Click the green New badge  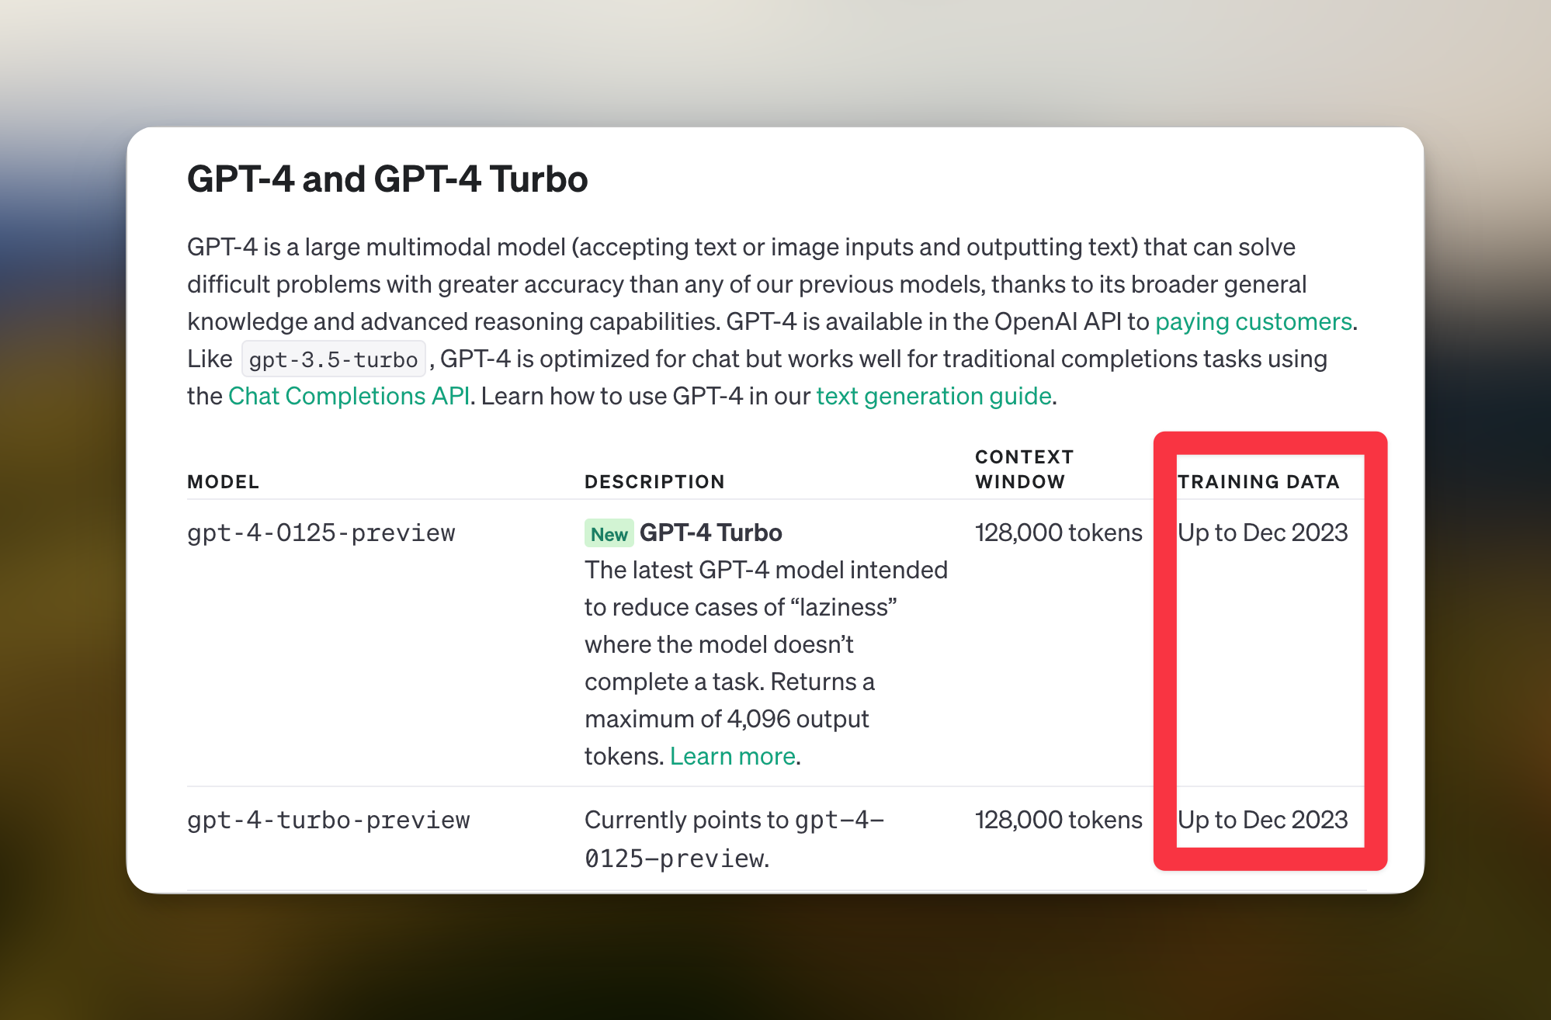[609, 534]
